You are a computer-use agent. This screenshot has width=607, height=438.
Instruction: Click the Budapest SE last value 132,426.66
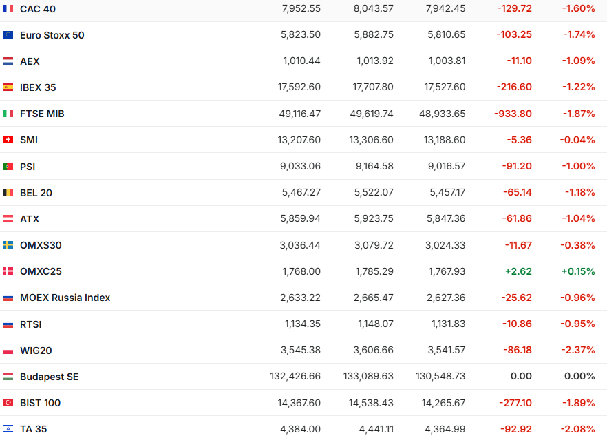tap(295, 376)
